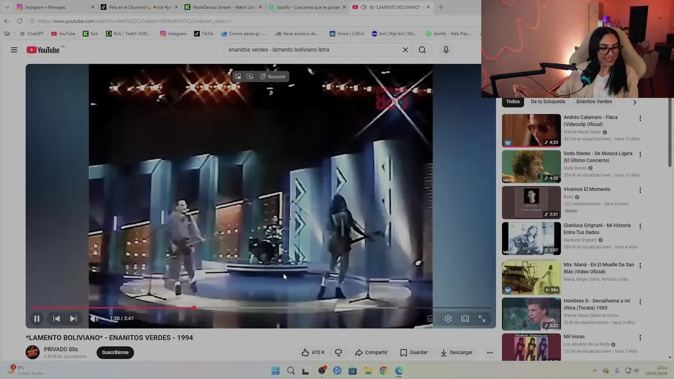674x379 pixels.
Task: Open the weather widget showing 6°C
Action: click(x=25, y=370)
